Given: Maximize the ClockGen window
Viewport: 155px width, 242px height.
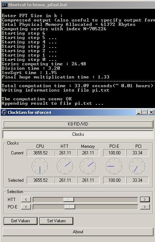Looking at the screenshot, I should click(145, 112).
